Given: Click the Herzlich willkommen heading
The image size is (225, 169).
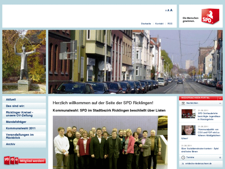Looking at the screenshot, I should click(103, 103).
